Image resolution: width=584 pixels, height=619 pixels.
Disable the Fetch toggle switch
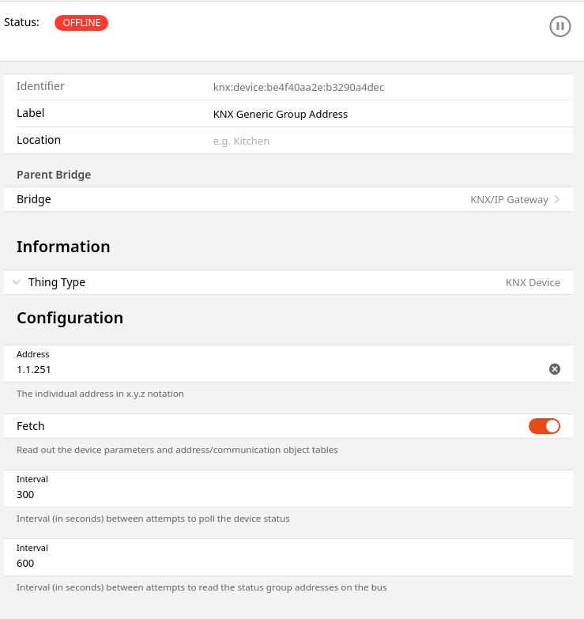[x=544, y=426]
